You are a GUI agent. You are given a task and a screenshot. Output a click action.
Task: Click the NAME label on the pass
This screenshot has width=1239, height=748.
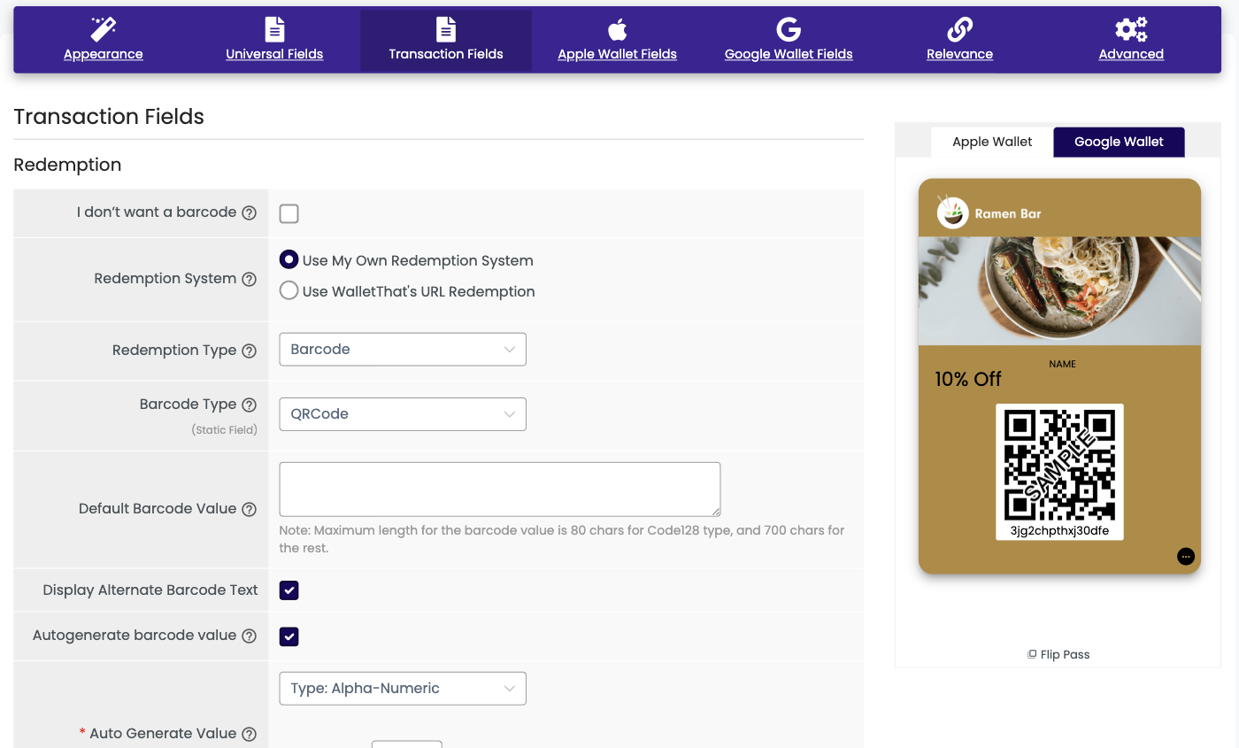pos(1062,364)
